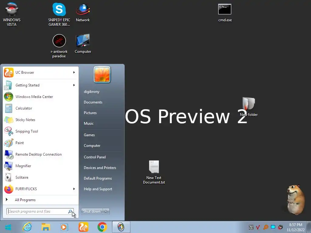Open Sticky Notes
The width and height of the screenshot is (311, 233).
(x=40, y=120)
